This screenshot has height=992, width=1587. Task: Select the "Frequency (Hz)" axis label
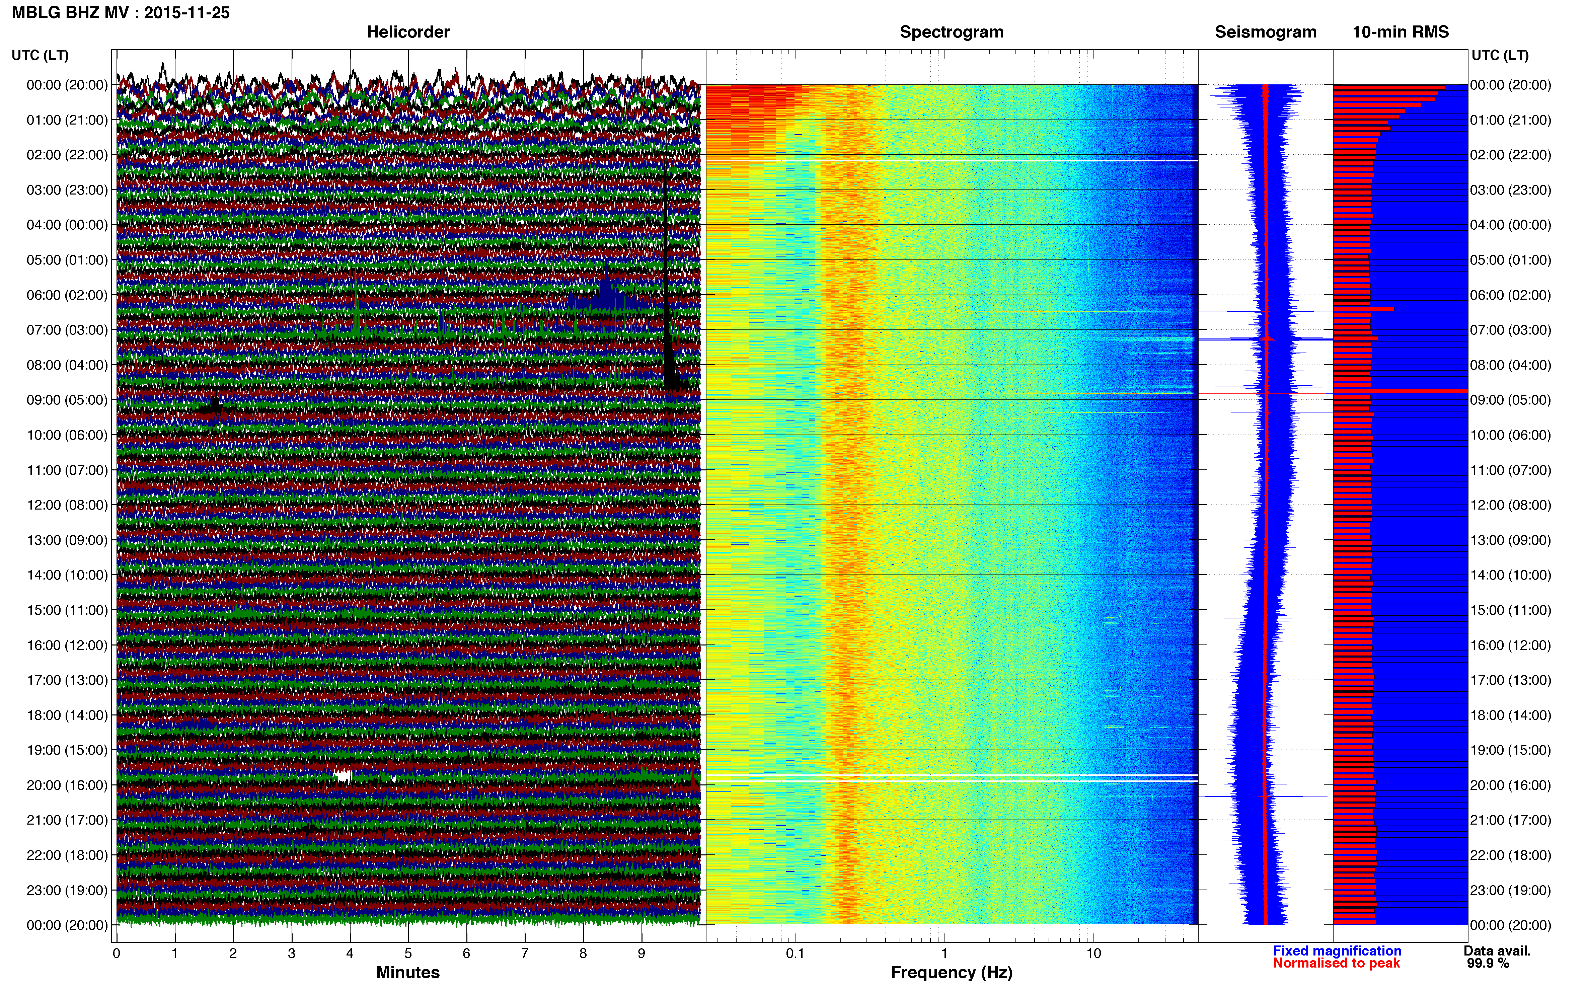[951, 972]
